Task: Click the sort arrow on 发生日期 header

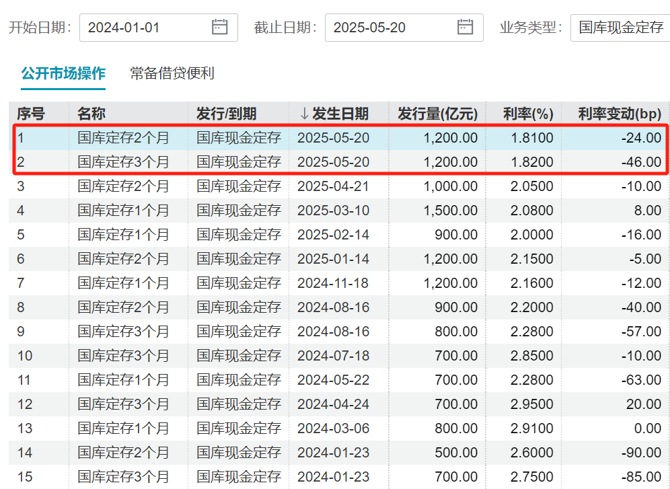Action: pyautogui.click(x=304, y=114)
